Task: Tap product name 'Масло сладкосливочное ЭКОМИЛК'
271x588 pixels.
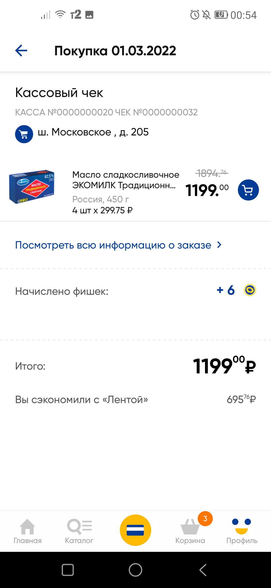Action: pos(125,180)
